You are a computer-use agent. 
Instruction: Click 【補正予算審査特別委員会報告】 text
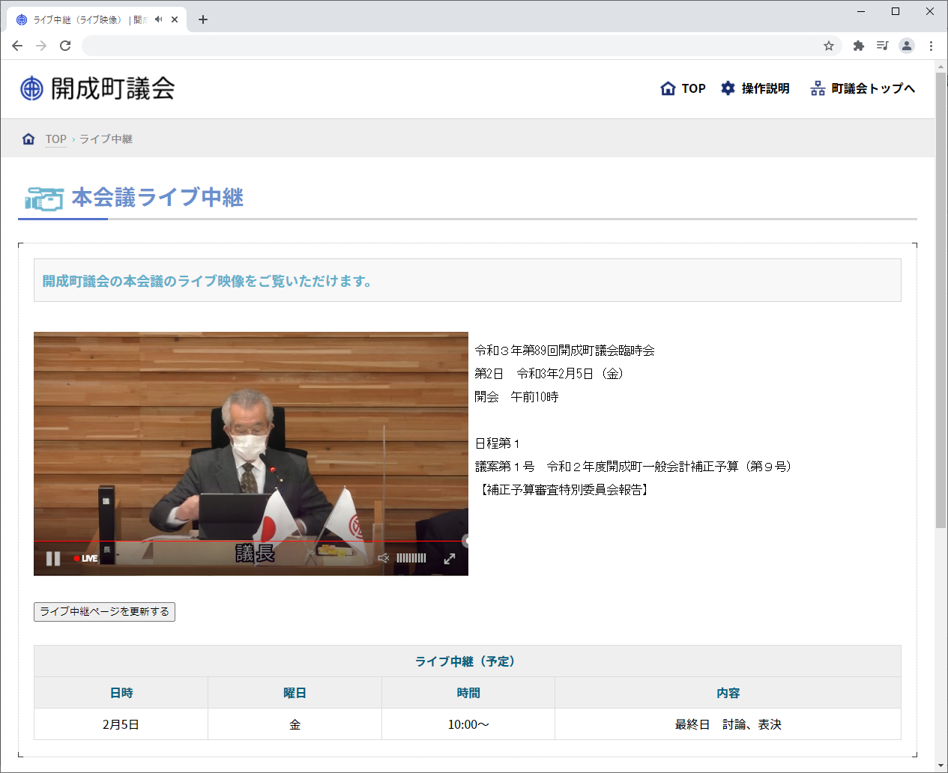click(564, 490)
